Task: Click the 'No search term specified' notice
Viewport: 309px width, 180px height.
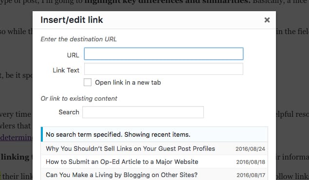Action: [118, 134]
